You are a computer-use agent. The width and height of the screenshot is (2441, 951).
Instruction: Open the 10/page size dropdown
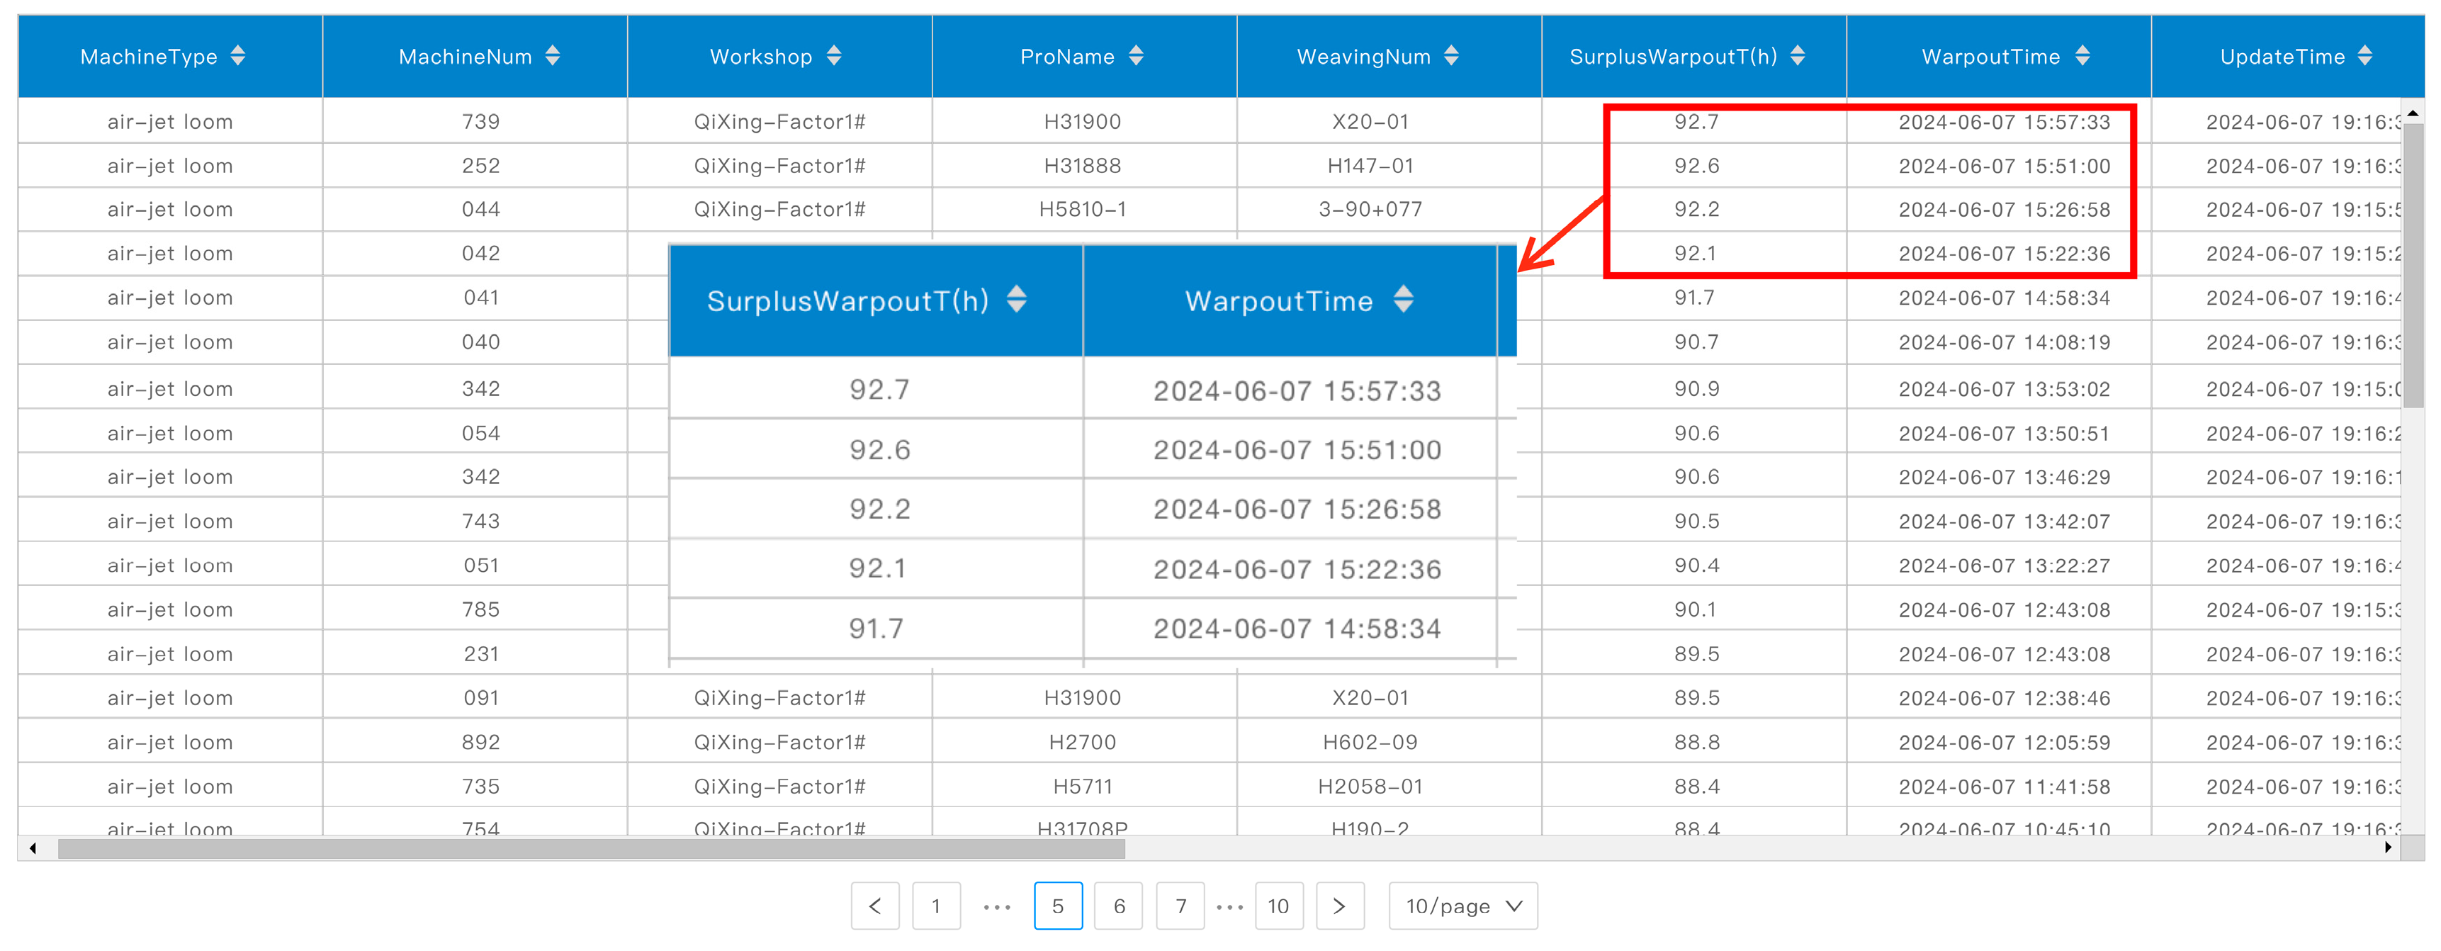pyautogui.click(x=1462, y=906)
